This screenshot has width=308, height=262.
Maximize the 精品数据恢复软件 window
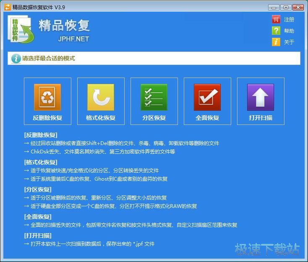click(286, 8)
